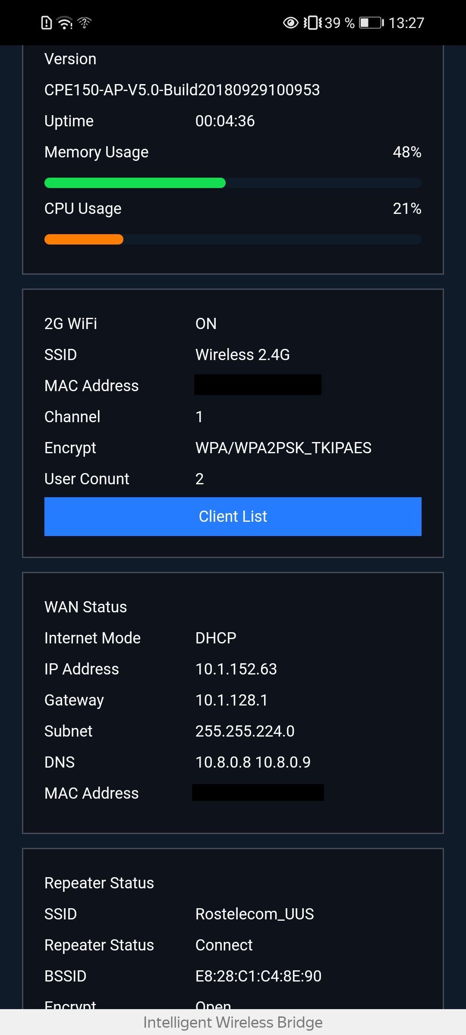Select the WAN IP address 10.1.152.63
The width and height of the screenshot is (466, 1035).
point(236,669)
